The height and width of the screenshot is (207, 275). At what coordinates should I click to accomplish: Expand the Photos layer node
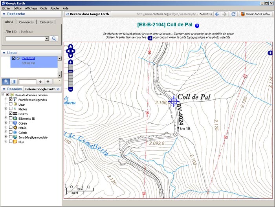pos(6,108)
